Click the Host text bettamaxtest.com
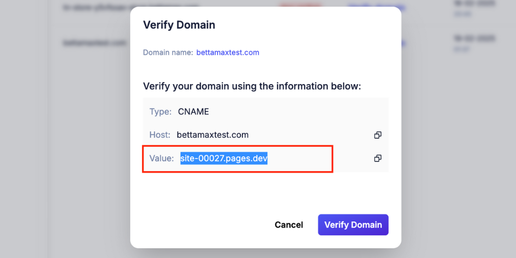 tap(213, 135)
